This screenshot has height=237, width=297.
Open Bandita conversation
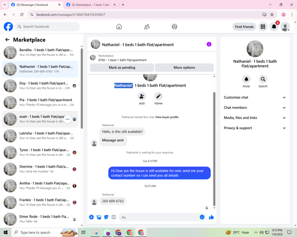(x=40, y=52)
